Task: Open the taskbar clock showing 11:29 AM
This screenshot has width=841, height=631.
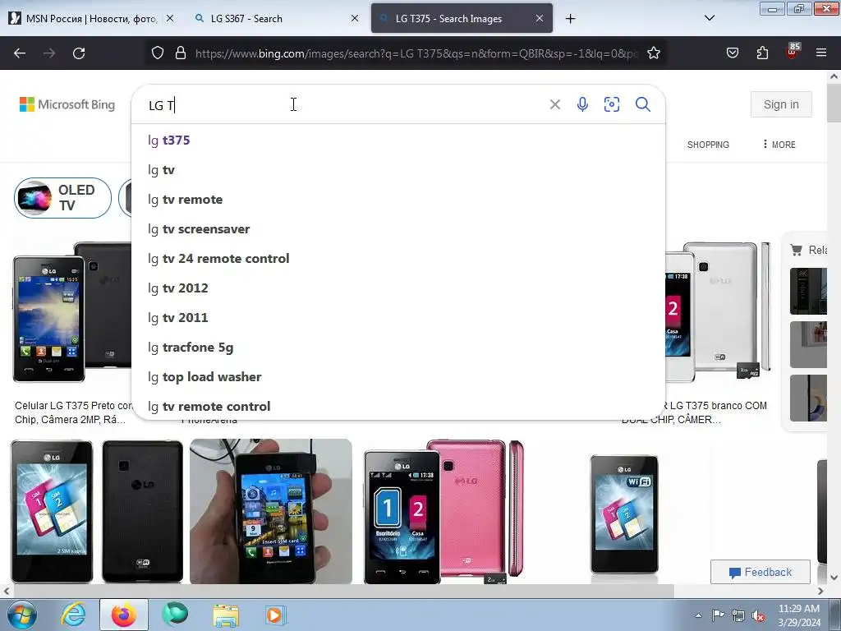Action: 799,615
